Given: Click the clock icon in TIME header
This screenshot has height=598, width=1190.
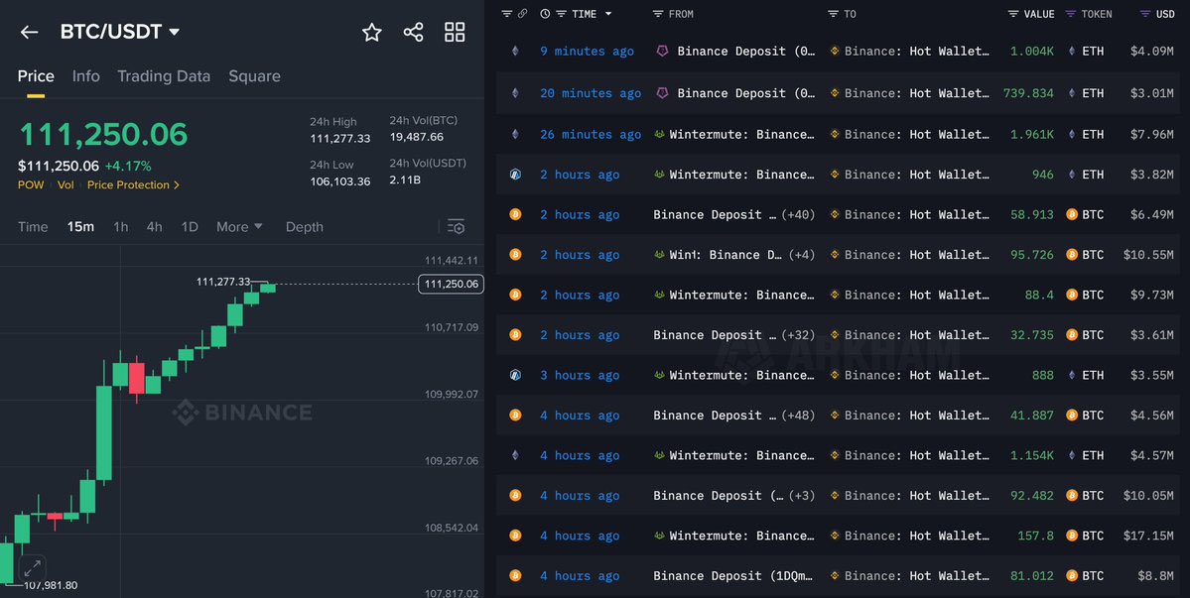Looking at the screenshot, I should coord(545,14).
